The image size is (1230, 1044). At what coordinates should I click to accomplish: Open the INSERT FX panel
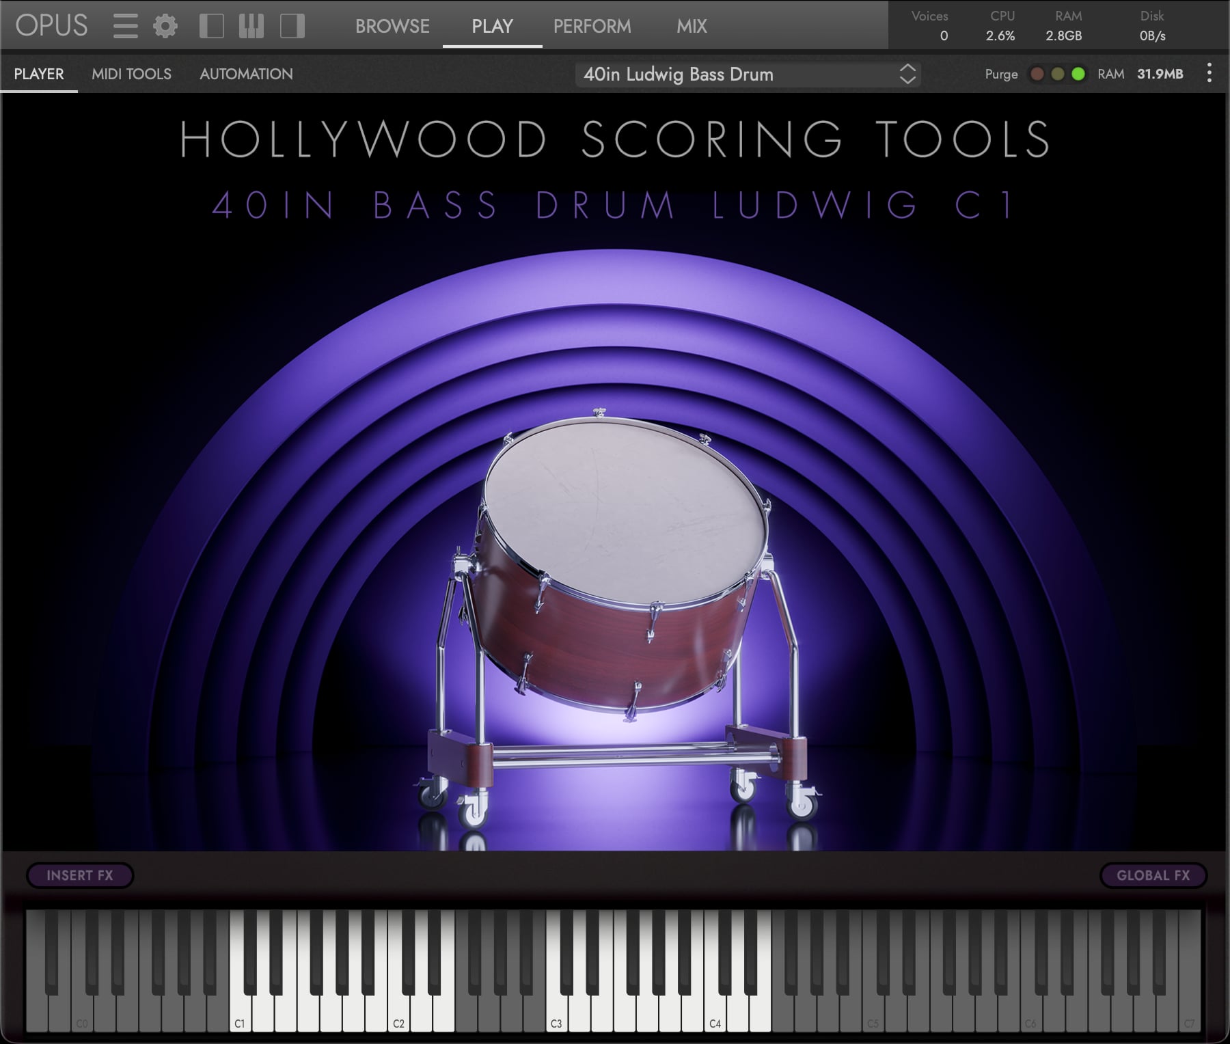pos(80,875)
